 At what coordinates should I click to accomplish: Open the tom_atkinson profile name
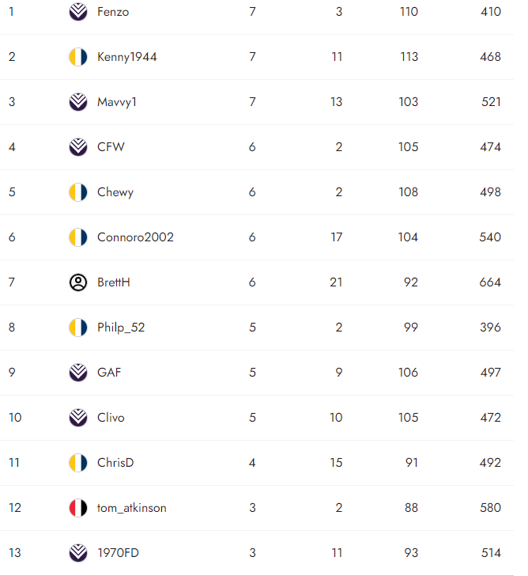click(131, 508)
